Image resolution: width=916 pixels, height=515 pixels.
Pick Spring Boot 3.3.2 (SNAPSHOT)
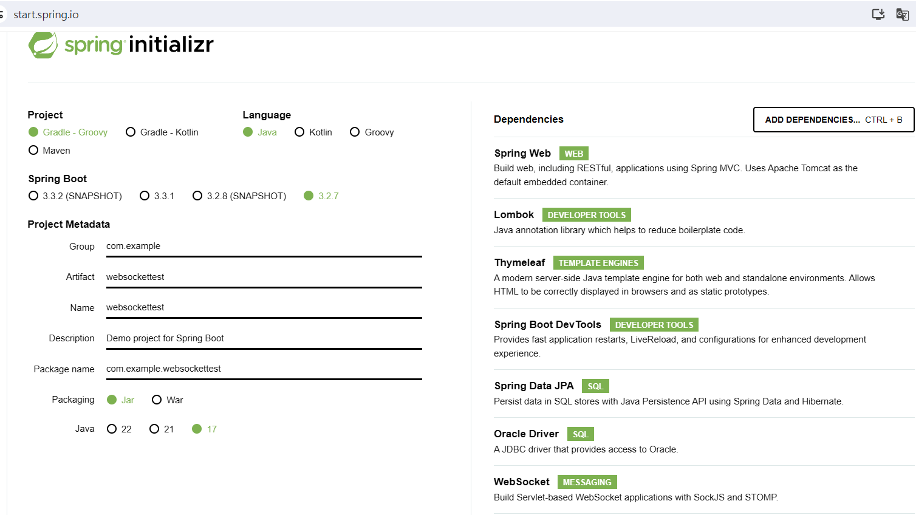click(34, 196)
